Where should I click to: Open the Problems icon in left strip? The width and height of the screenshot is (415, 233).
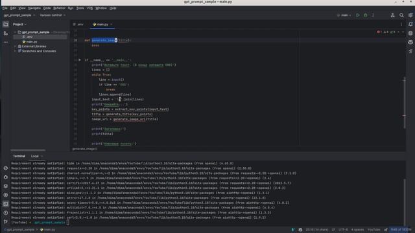tap(6, 213)
